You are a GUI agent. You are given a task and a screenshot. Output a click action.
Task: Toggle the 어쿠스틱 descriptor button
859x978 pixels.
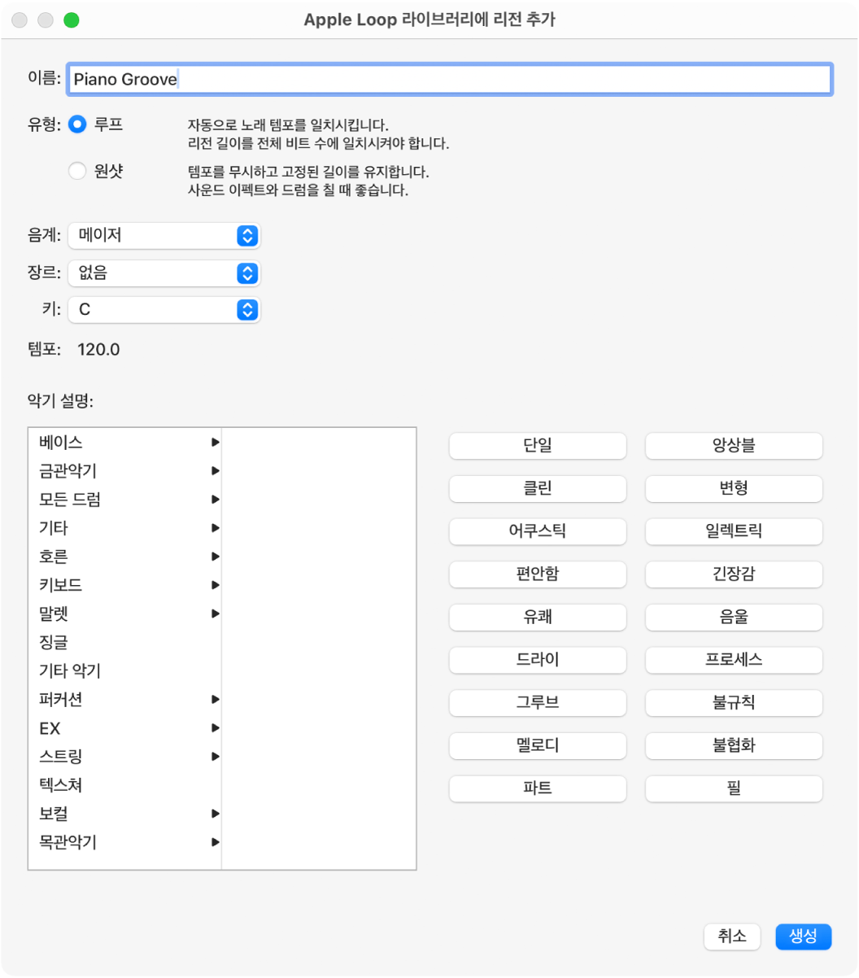tap(538, 531)
